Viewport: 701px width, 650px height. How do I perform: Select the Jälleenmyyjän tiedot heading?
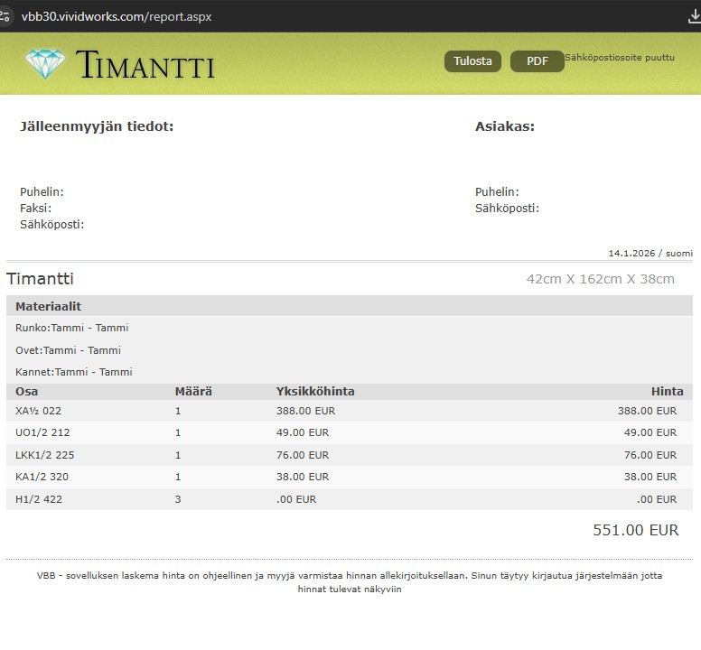(x=97, y=126)
